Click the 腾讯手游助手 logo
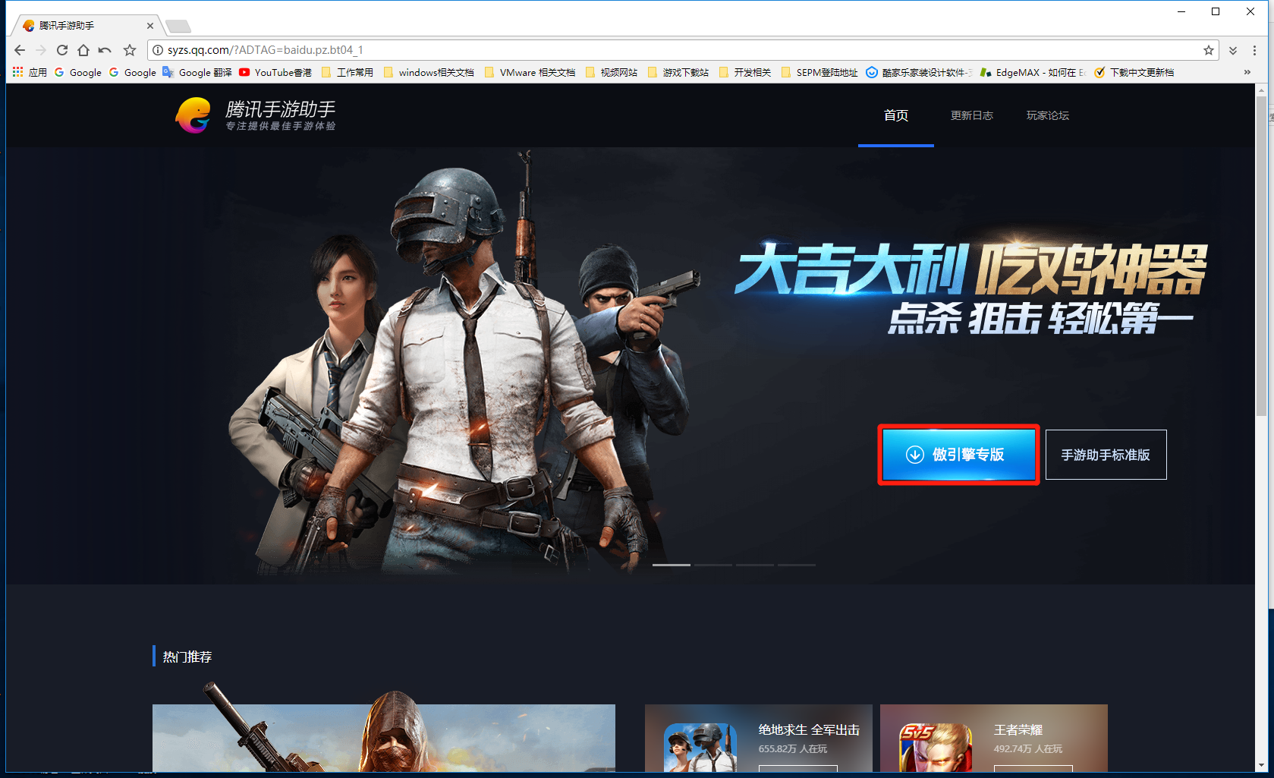1274x778 pixels. pos(255,115)
